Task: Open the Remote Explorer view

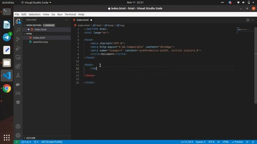Action: 18,57
